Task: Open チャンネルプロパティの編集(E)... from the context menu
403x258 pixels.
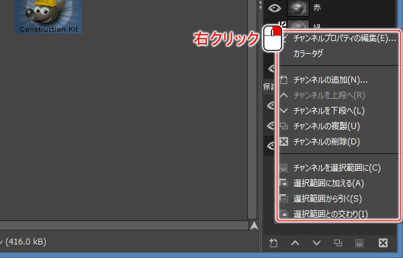Action: click(339, 38)
